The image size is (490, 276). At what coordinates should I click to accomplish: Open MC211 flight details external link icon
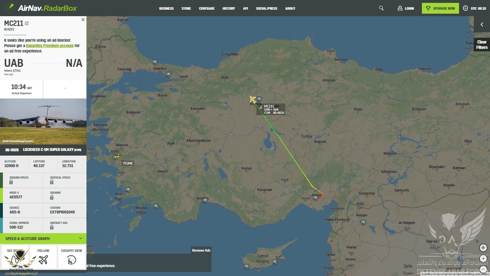tap(27, 23)
